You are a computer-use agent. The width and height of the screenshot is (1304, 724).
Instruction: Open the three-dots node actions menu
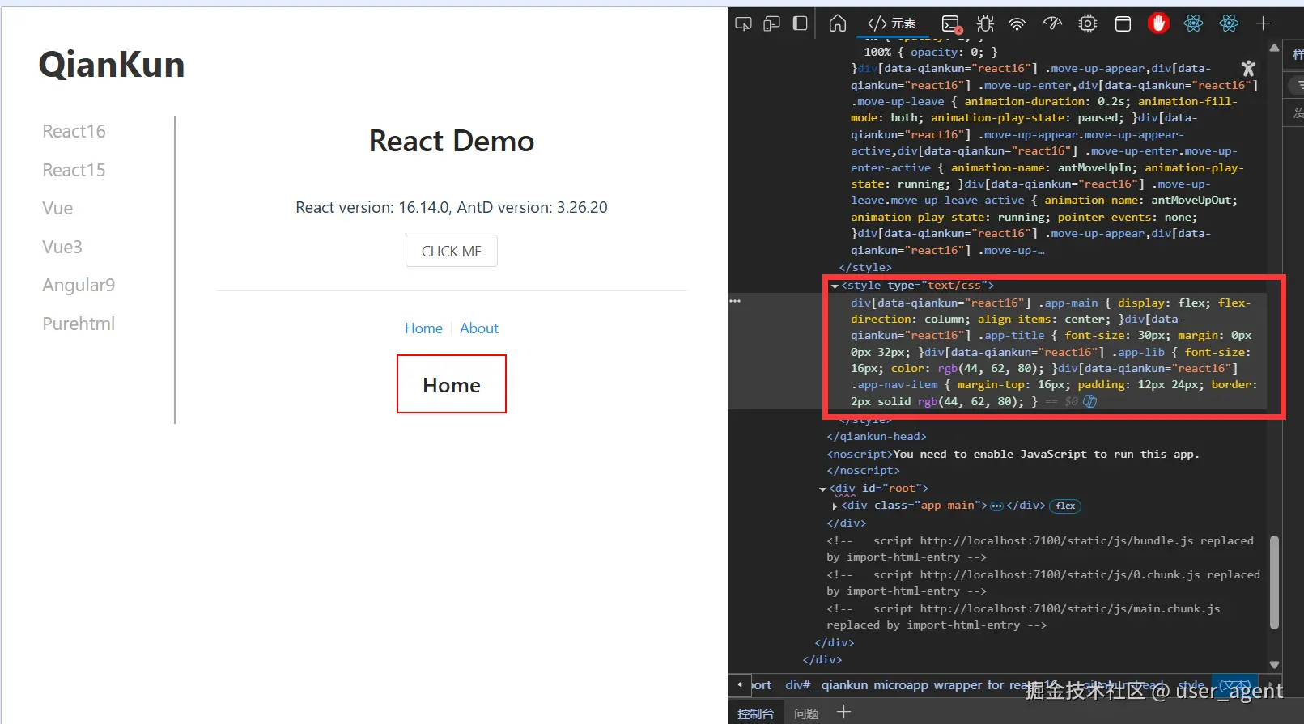point(735,301)
